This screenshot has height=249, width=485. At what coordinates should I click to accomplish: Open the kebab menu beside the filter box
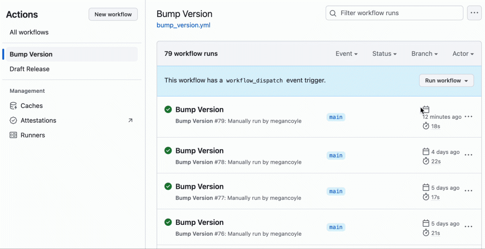coord(474,13)
